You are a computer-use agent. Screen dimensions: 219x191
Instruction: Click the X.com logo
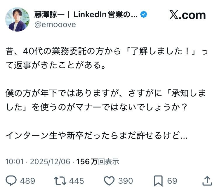[187, 15]
